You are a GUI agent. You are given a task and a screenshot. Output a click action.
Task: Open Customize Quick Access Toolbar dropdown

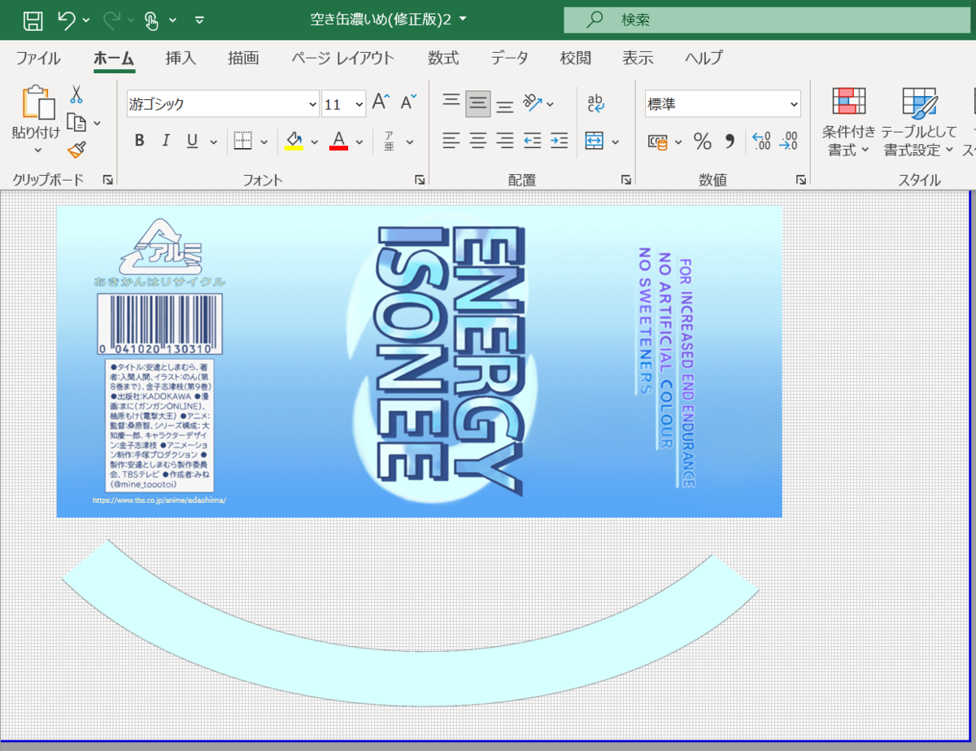pyautogui.click(x=200, y=20)
